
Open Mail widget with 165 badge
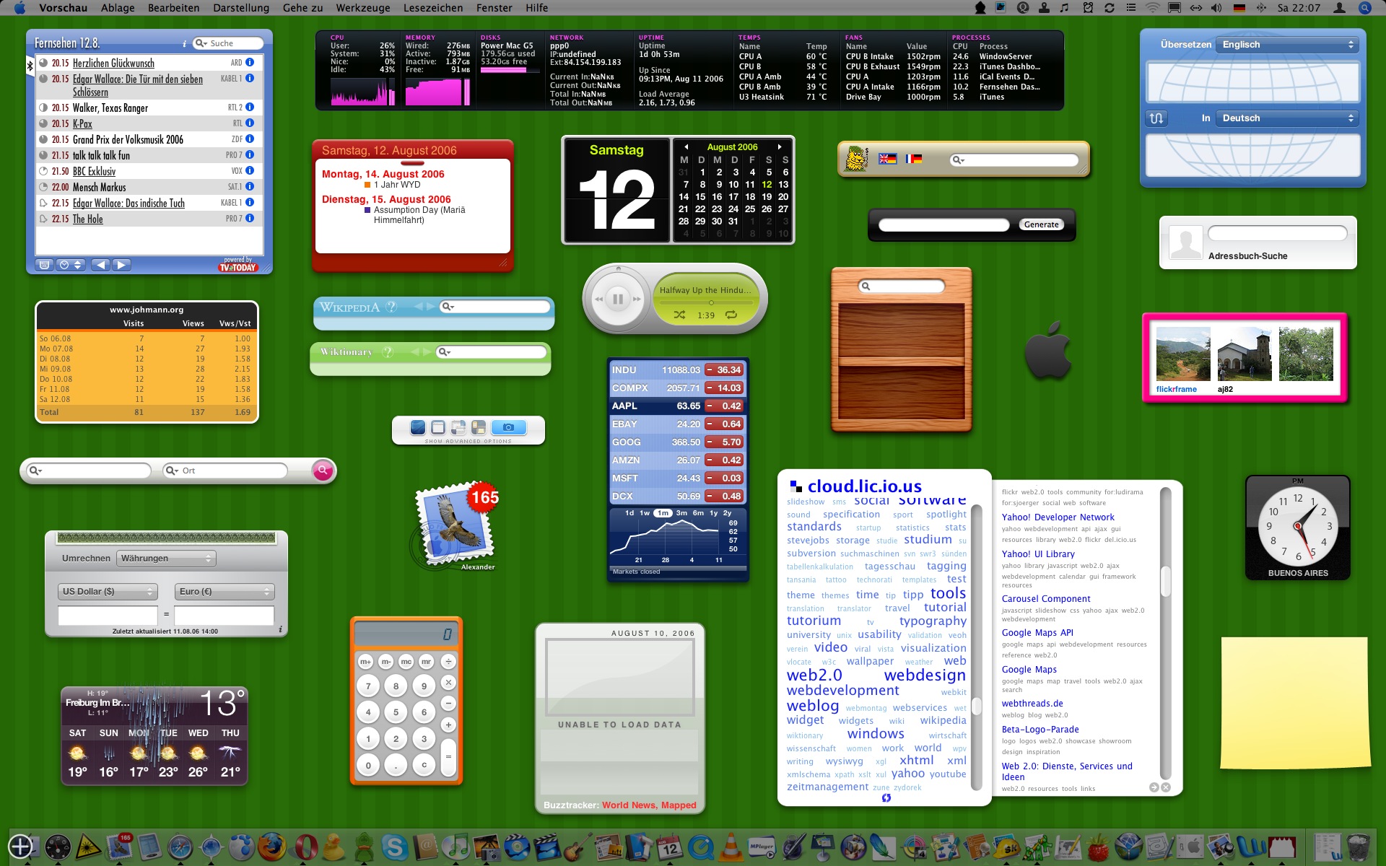[x=456, y=526]
